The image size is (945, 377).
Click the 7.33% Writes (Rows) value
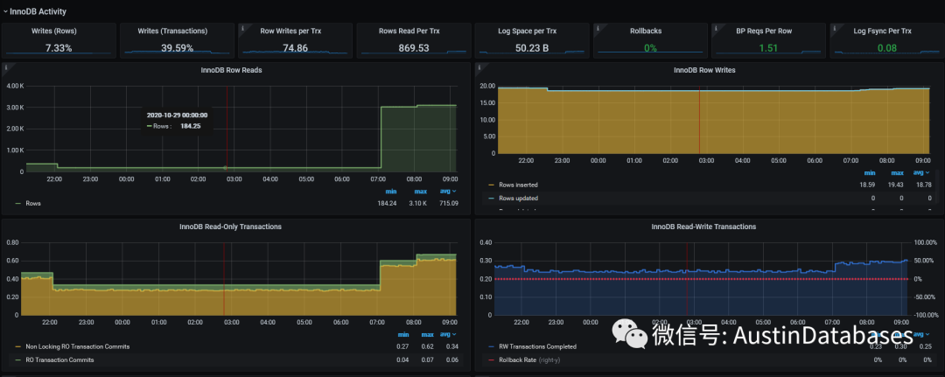pos(59,47)
